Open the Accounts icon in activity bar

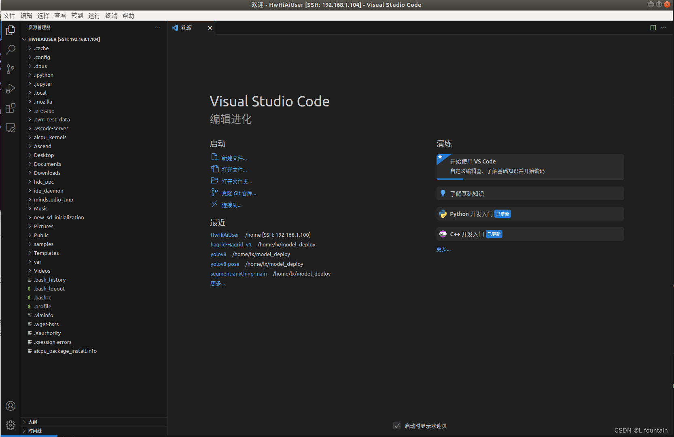click(x=11, y=406)
